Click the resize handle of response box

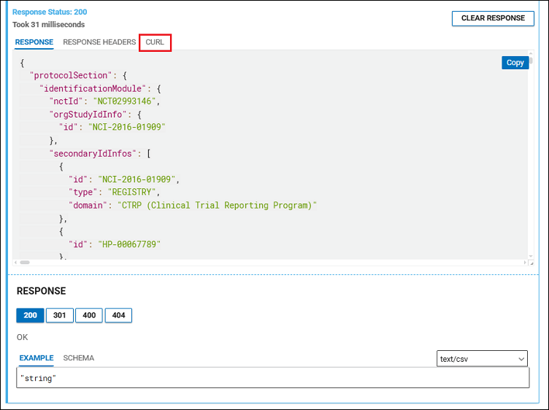point(531,263)
